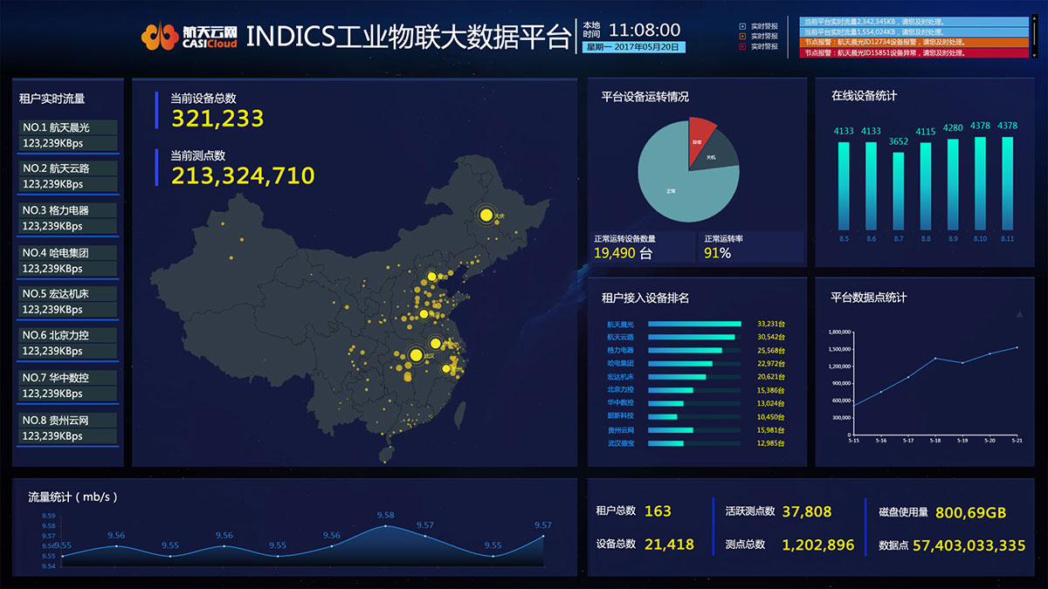Select tenant NO.3 格力电器
This screenshot has height=589, width=1048.
click(68, 218)
